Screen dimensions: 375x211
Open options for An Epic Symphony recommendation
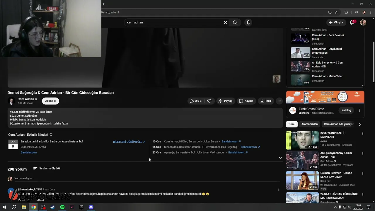(x=363, y=154)
